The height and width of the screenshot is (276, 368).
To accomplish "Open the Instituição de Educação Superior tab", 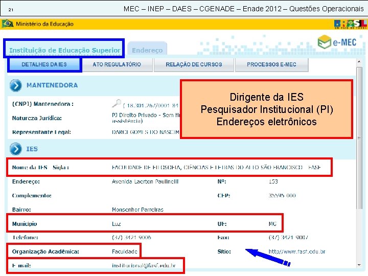I will coord(64,50).
